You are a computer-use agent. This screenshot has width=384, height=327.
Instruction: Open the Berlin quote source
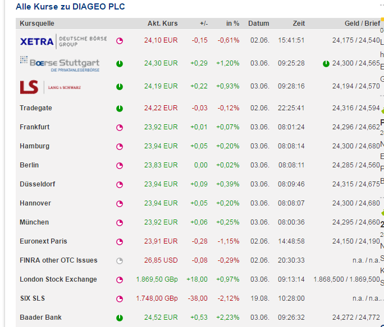click(29, 165)
